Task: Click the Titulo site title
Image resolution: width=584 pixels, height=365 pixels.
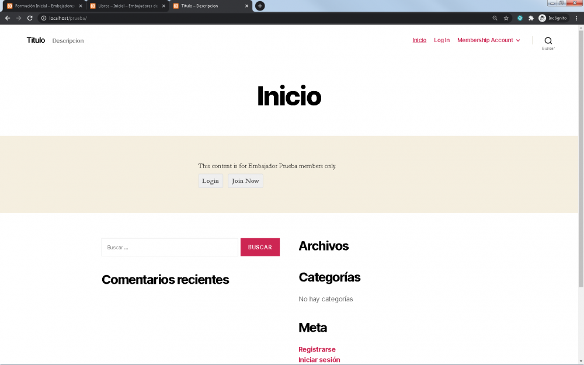Action: [36, 40]
